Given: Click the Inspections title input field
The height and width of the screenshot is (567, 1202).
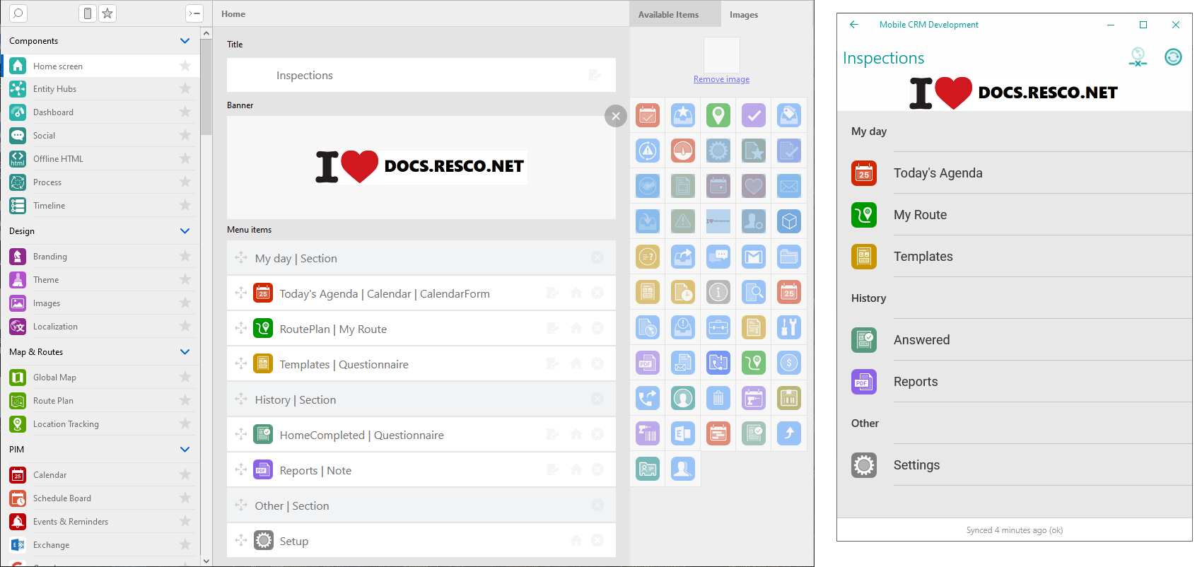Looking at the screenshot, I should coord(421,76).
